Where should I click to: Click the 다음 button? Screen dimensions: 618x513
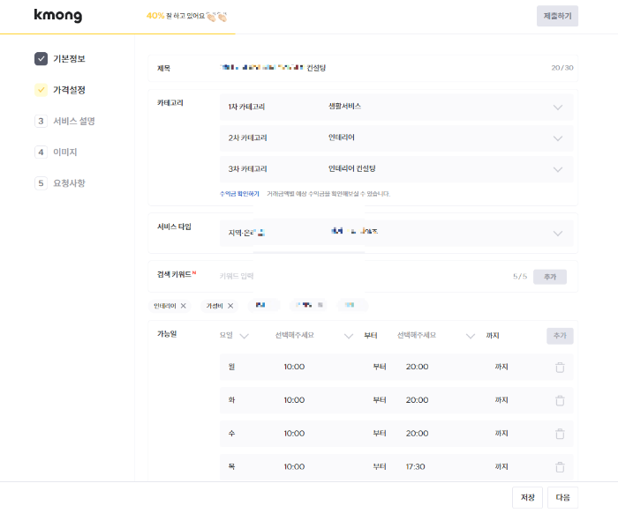tap(562, 497)
